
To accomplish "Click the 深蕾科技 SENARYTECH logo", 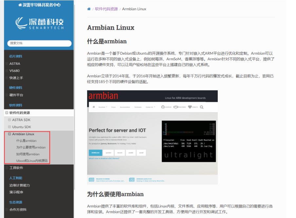I will [x=39, y=24].
